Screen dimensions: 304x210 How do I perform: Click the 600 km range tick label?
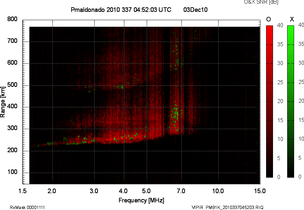(12, 63)
